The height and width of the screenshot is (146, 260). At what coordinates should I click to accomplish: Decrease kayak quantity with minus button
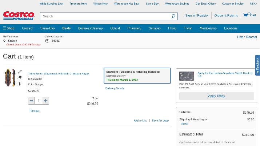point(31,101)
